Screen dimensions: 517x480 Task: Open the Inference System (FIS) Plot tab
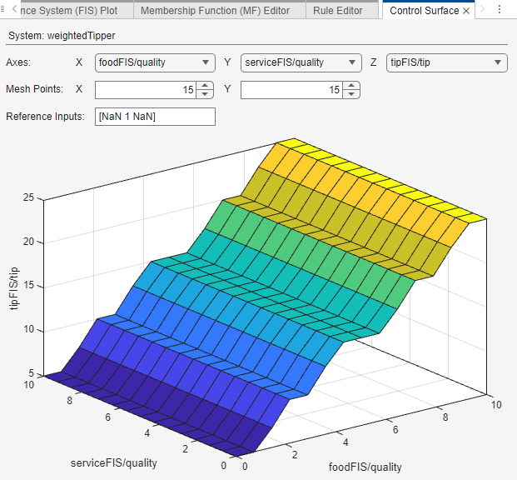[x=68, y=11]
